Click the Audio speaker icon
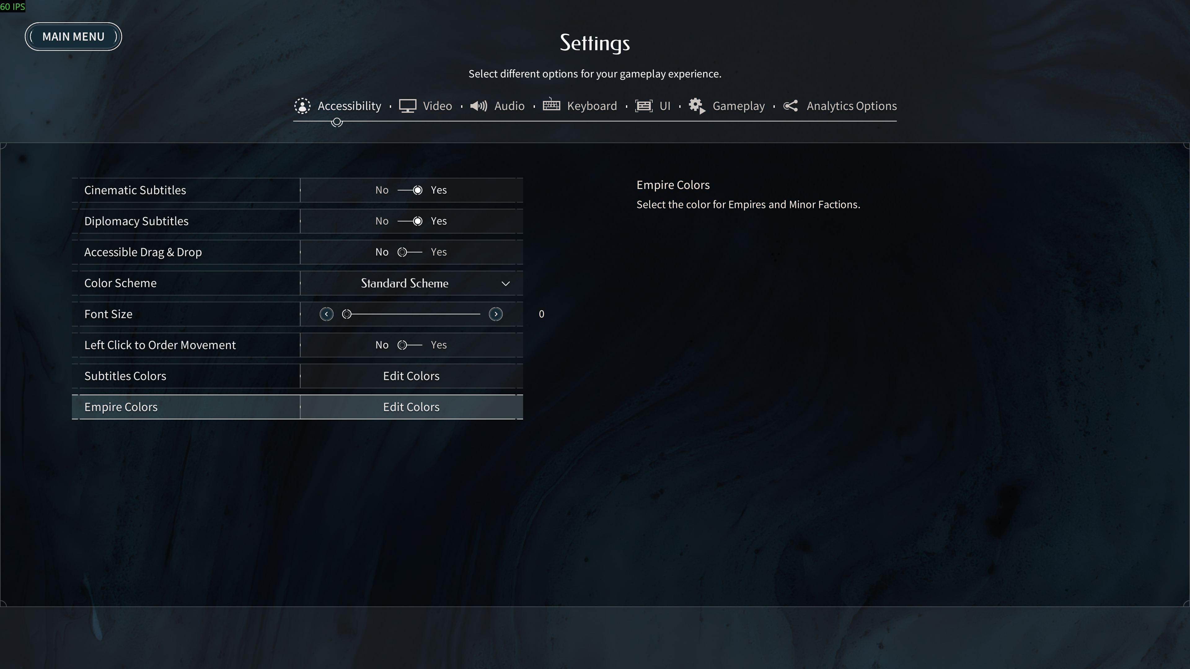 click(x=478, y=106)
